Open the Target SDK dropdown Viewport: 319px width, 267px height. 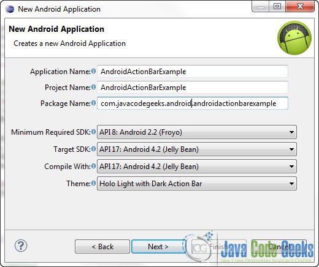coord(197,149)
